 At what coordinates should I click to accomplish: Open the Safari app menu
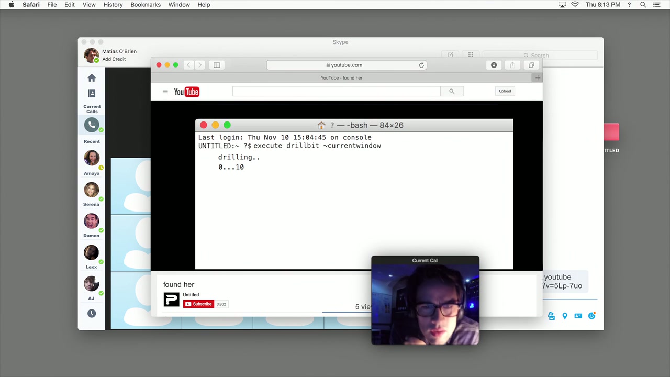coord(31,5)
